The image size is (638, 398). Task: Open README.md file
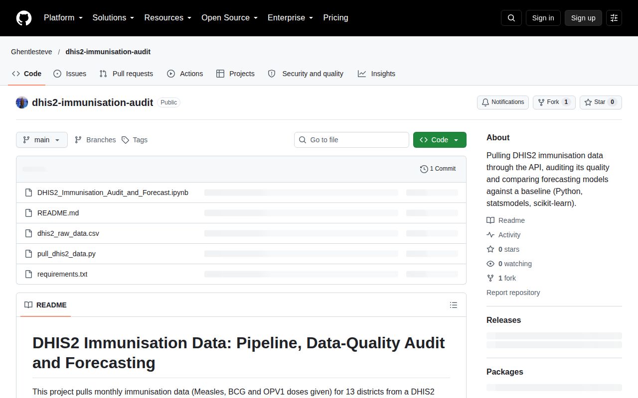[x=58, y=213]
